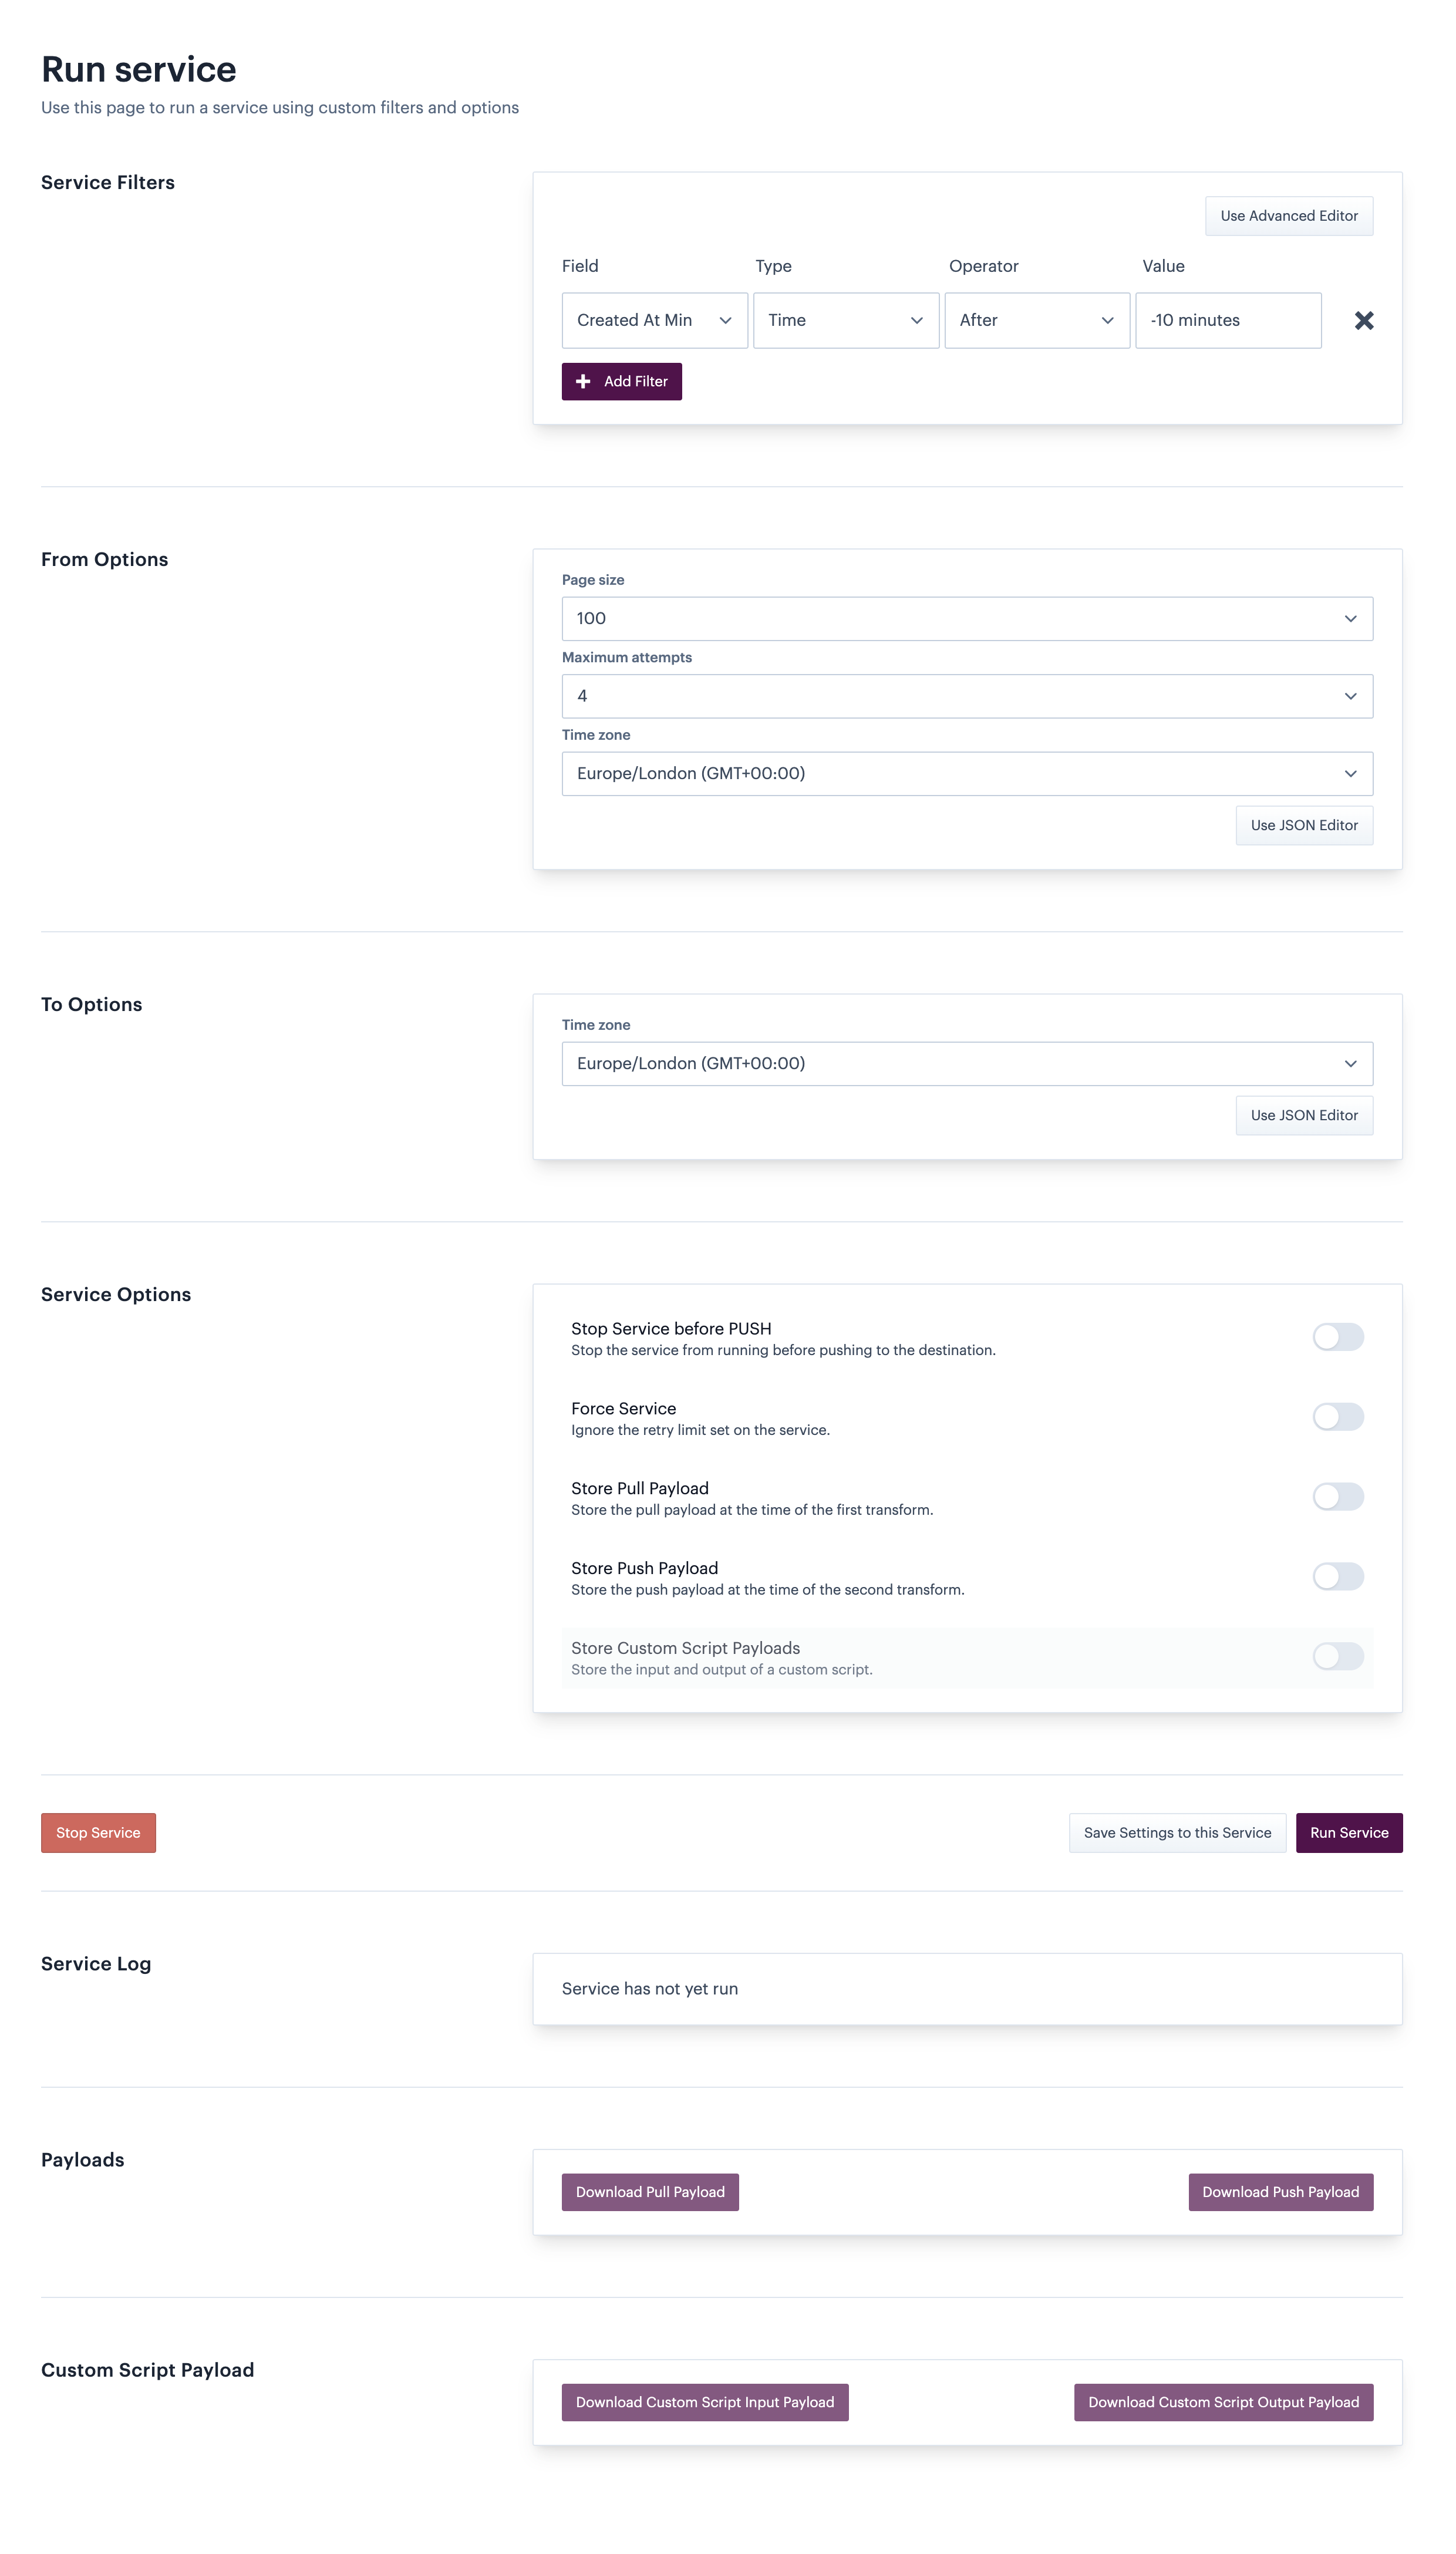Enable Stop Service before PUSH toggle
Viewport: 1456px width, 2554px height.
click(1337, 1337)
